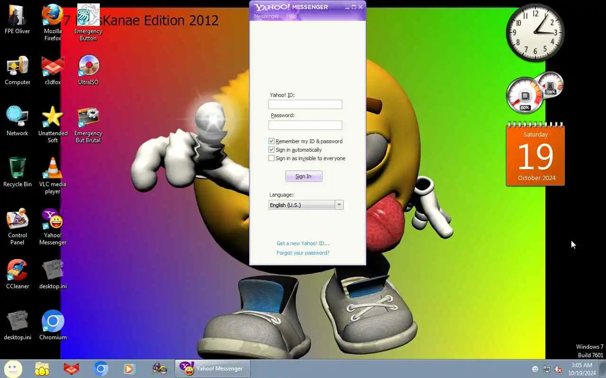Launch VLC media player desktop shortcut
This screenshot has width=606, height=378.
(x=53, y=175)
